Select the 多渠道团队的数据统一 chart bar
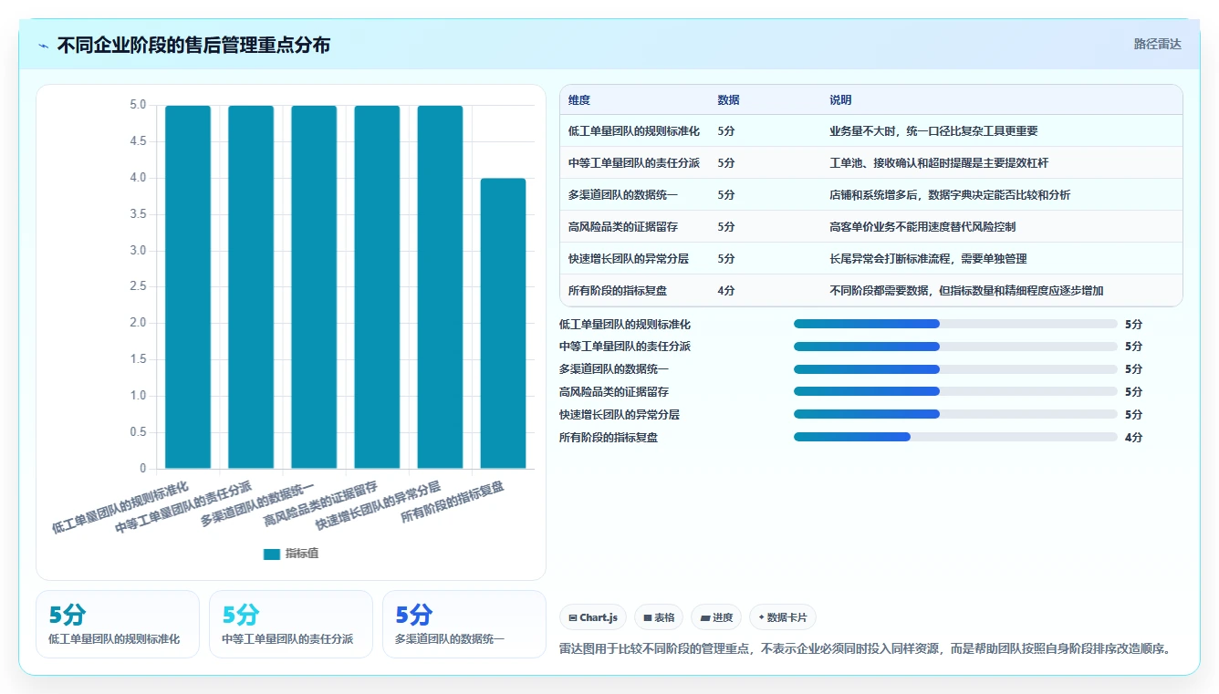Screen dimensions: 1219x694 (x=314, y=287)
